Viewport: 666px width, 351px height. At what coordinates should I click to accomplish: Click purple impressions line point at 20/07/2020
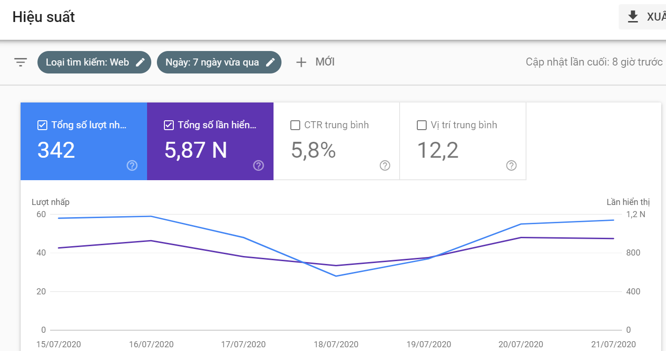pos(521,237)
